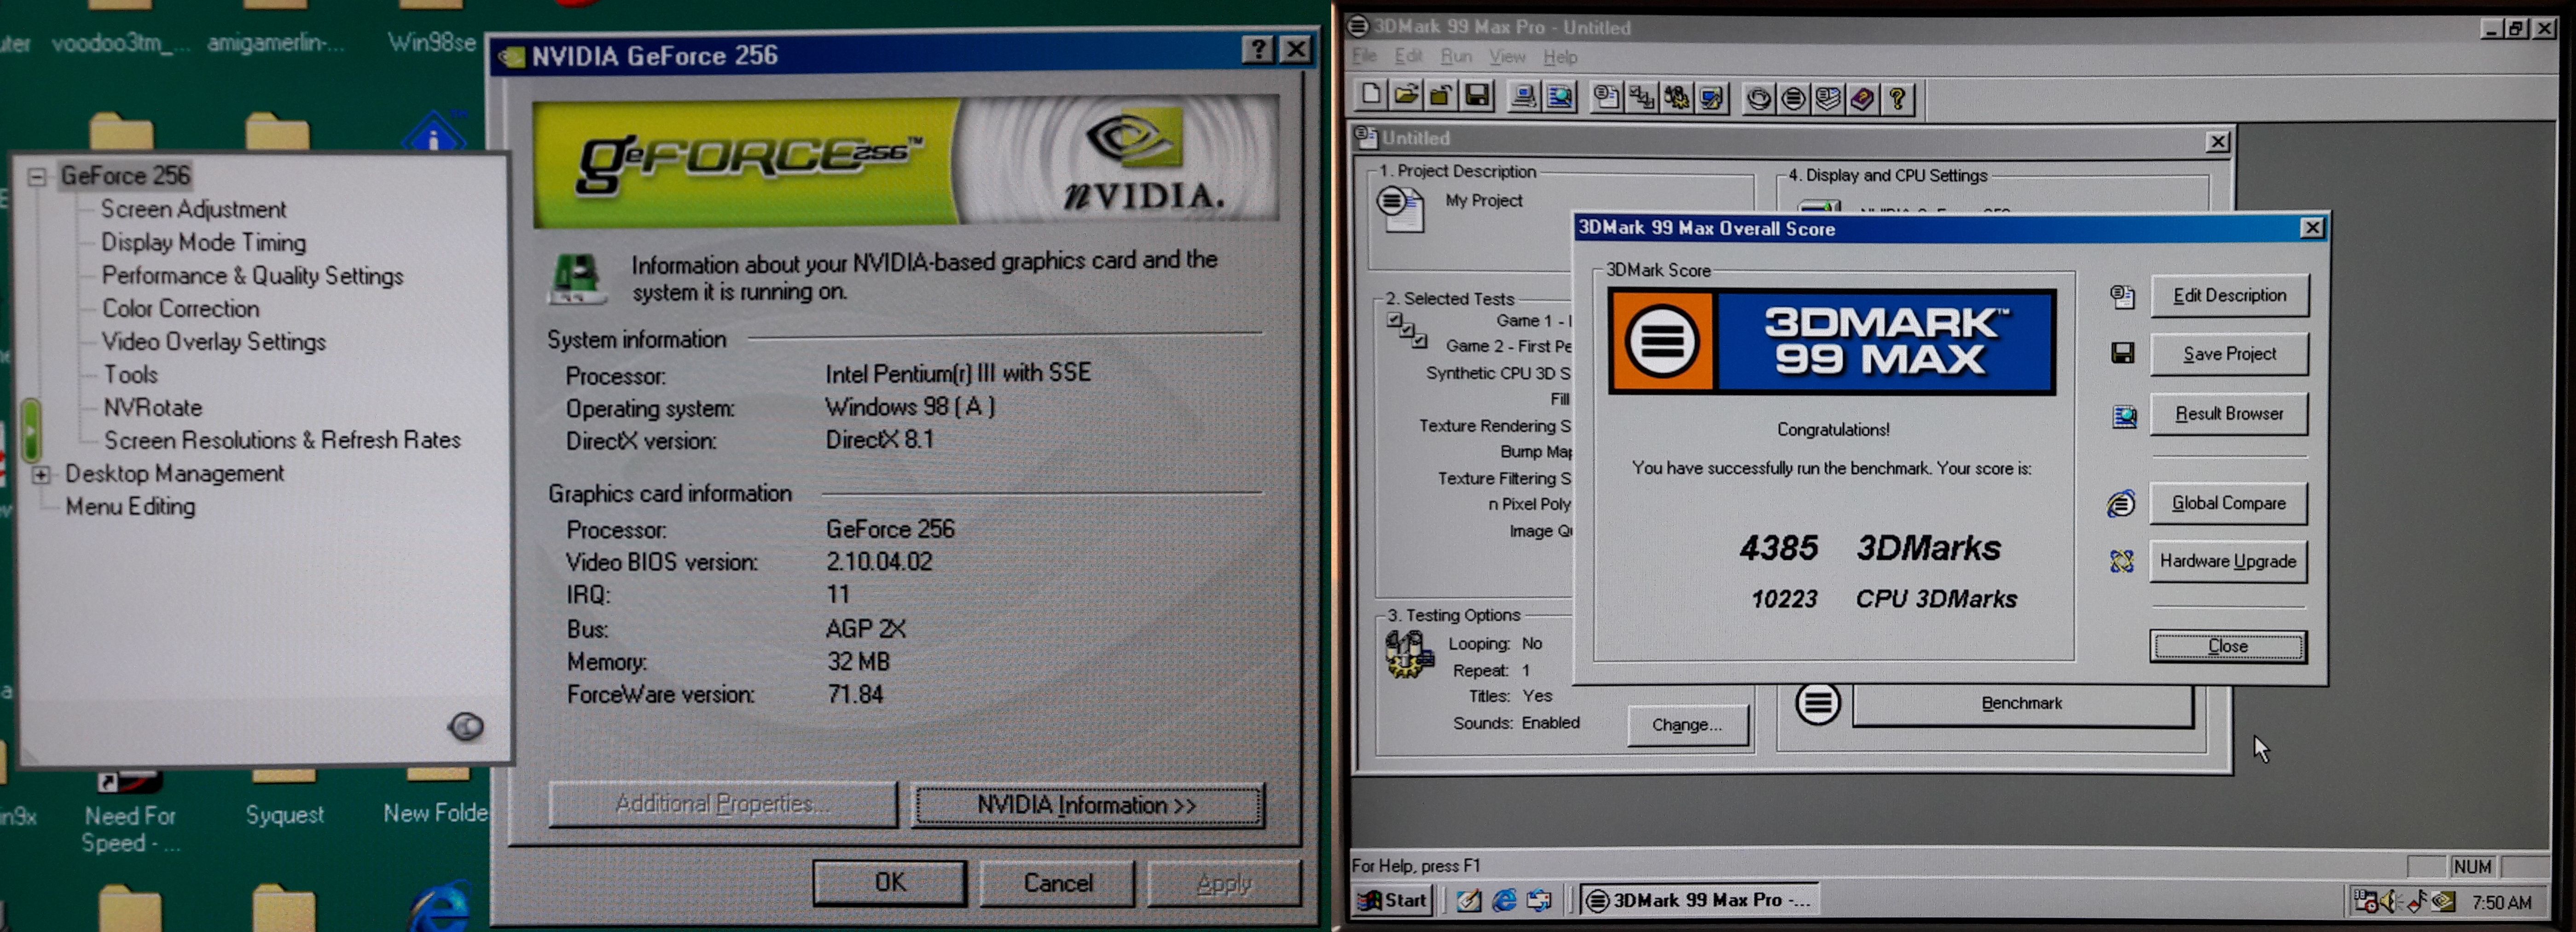Viewport: 2576px width, 932px height.
Task: Click the slide-out tab handle on tree panel
Action: tap(30, 431)
